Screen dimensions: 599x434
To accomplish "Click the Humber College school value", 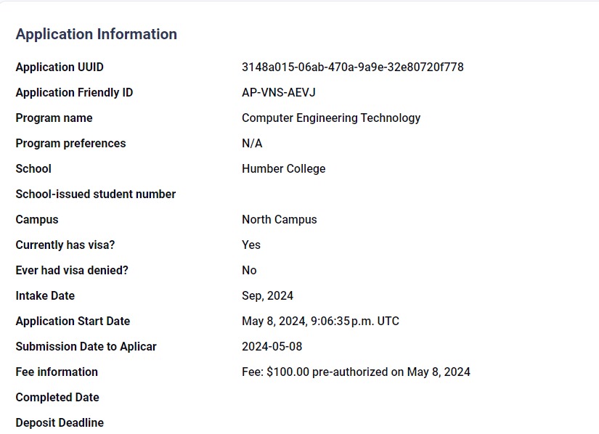I will click(x=283, y=168).
